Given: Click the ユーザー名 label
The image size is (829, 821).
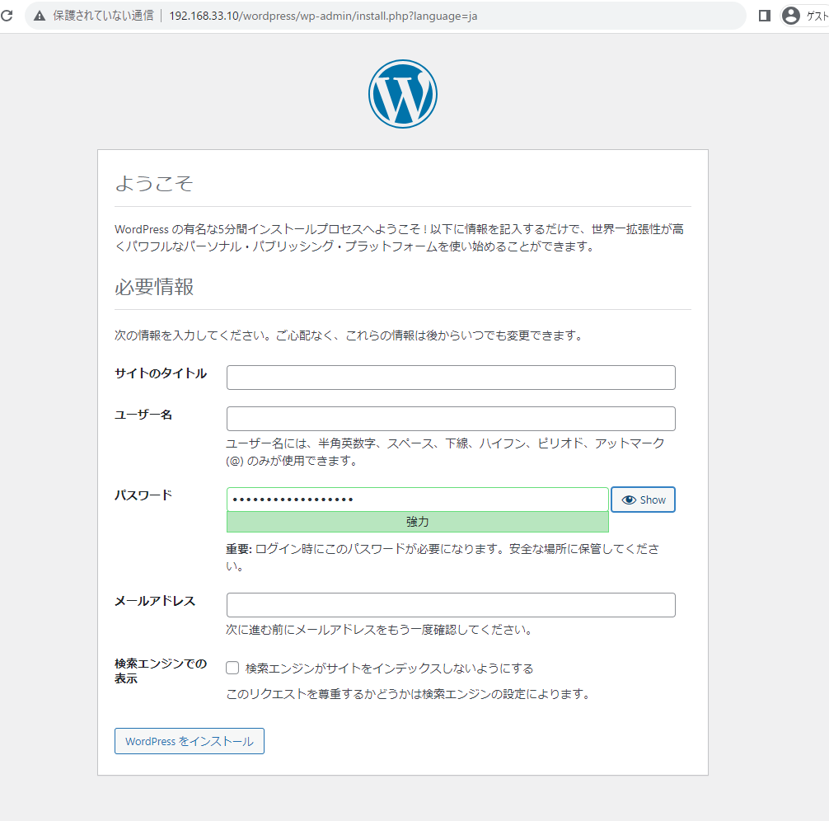Looking at the screenshot, I should tap(143, 415).
